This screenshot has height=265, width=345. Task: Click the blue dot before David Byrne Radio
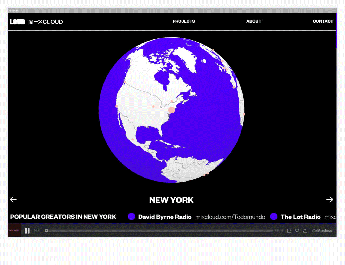[131, 217]
